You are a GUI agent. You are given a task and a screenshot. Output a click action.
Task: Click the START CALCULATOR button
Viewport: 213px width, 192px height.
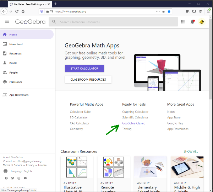(84, 68)
